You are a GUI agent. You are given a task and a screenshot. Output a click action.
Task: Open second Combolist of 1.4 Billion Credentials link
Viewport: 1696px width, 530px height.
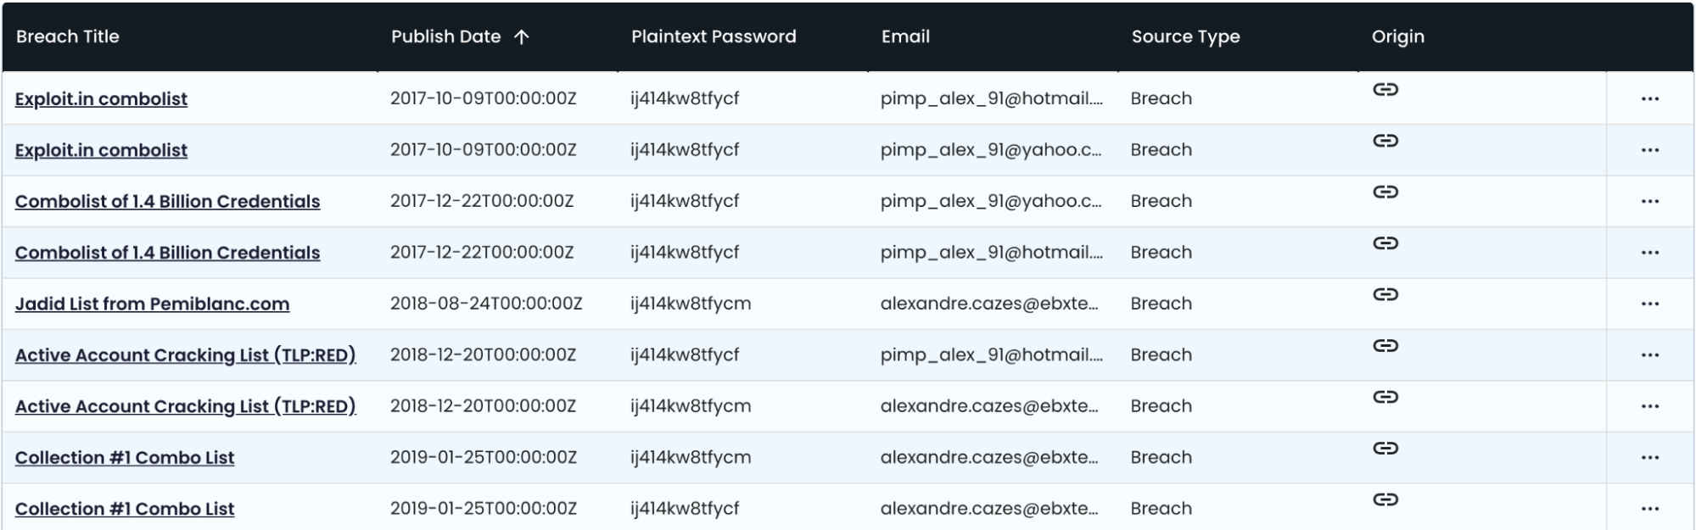click(167, 253)
